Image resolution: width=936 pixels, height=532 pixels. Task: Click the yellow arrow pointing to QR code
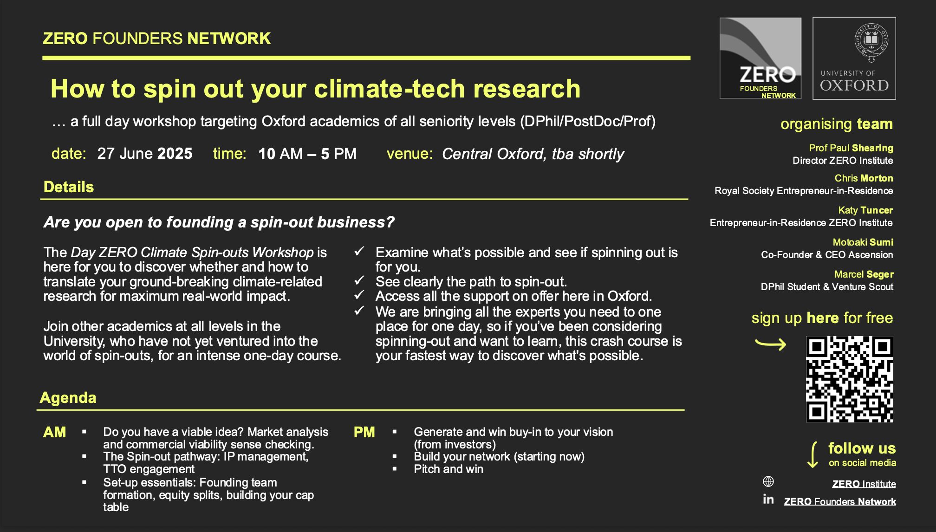click(x=771, y=344)
